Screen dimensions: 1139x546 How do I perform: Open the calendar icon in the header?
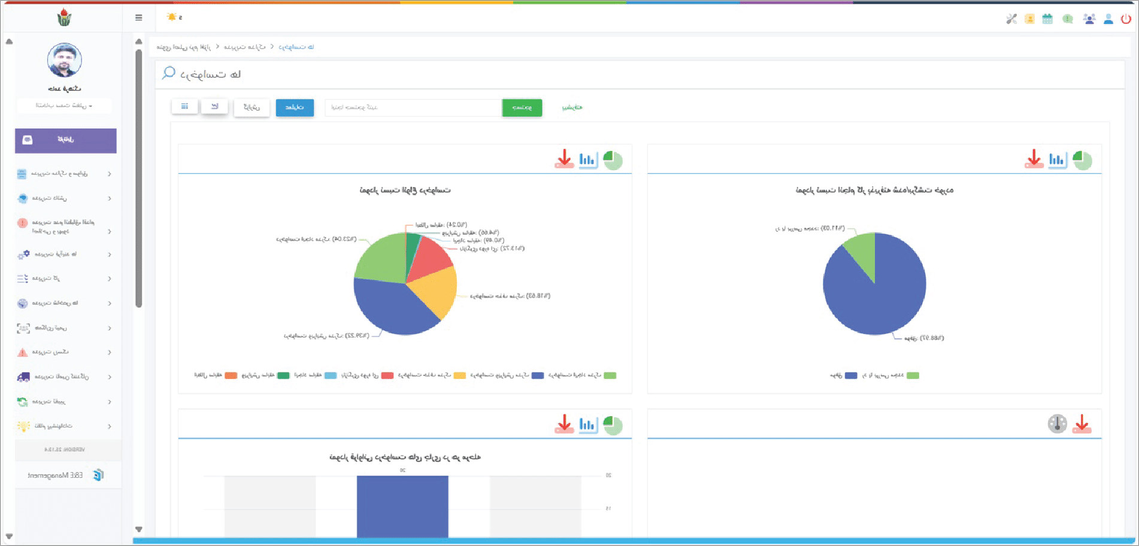(1047, 19)
